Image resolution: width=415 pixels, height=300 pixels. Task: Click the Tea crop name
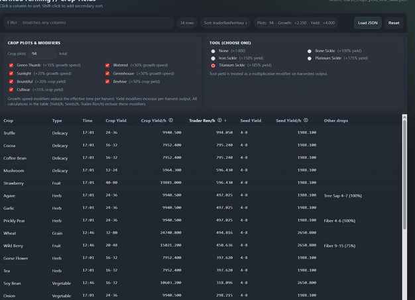pos(7,271)
